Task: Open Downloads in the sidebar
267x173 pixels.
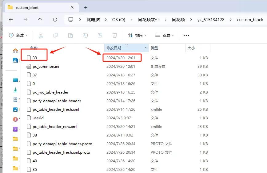Action: 15,90
